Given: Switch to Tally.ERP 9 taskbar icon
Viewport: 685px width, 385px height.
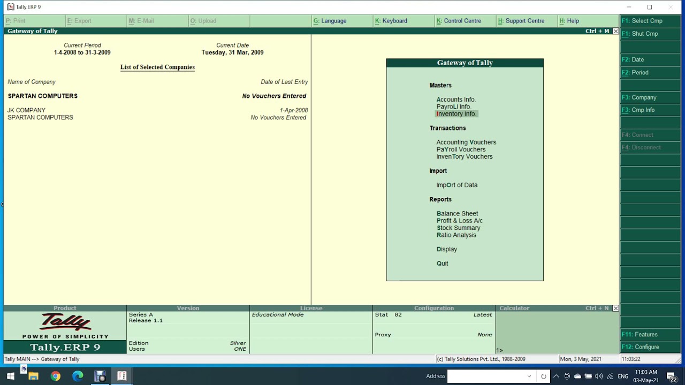Looking at the screenshot, I should [122, 376].
